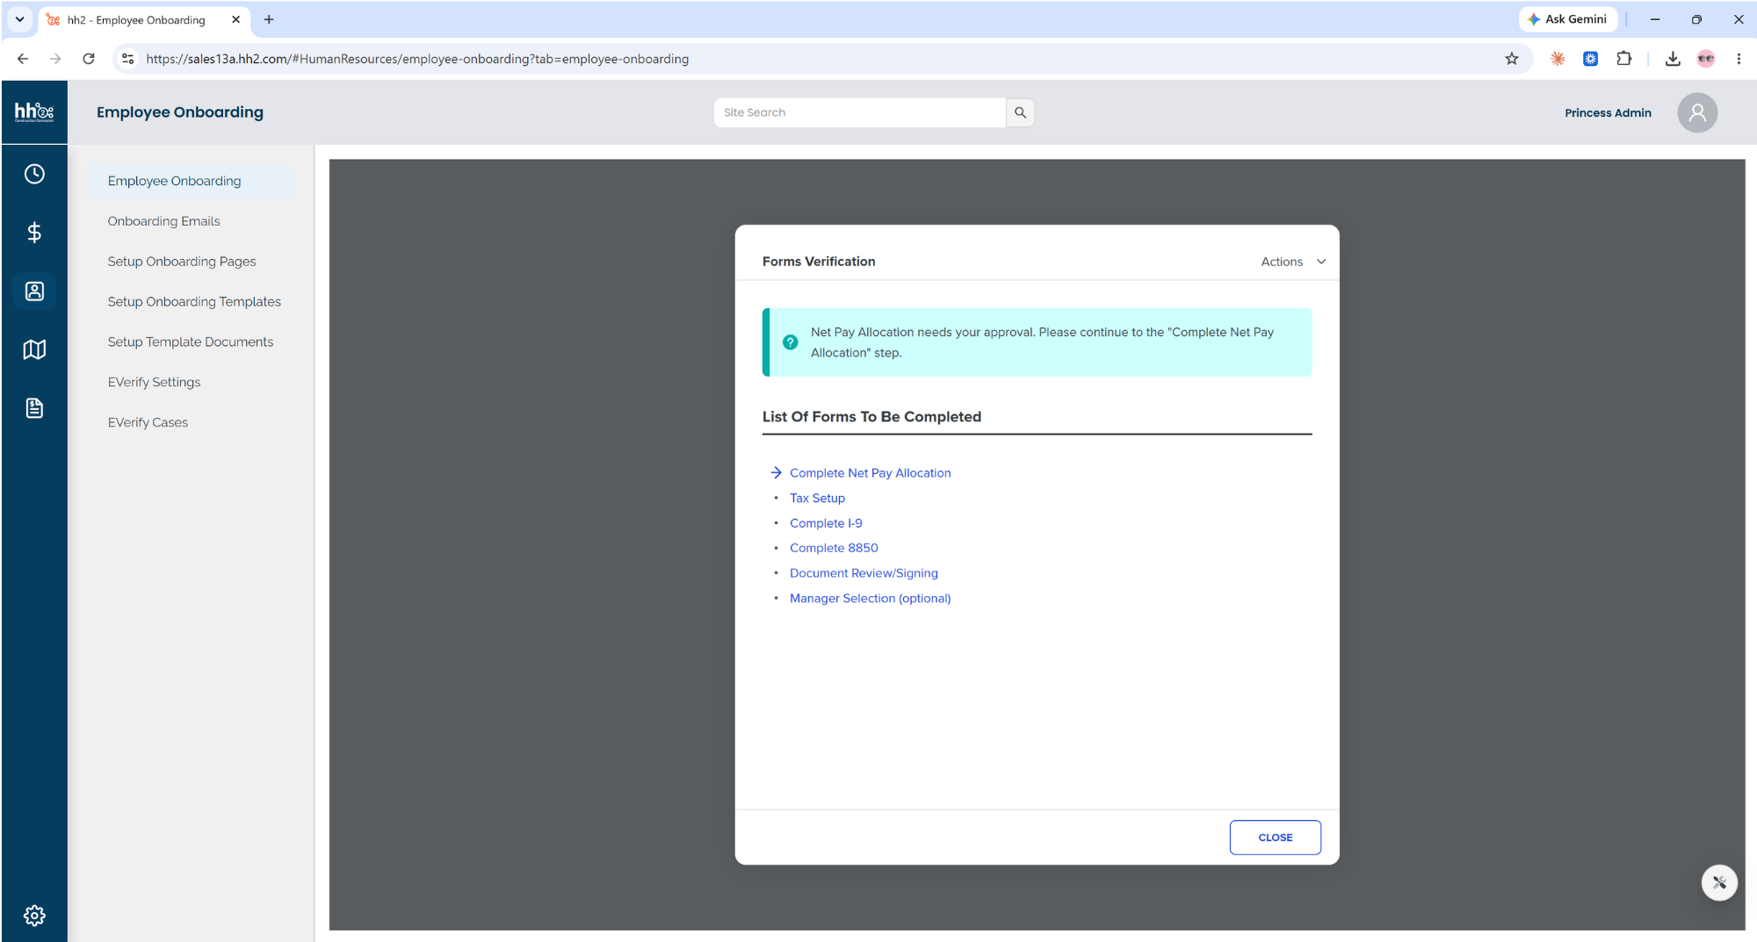Open the Tax Setup link
1757x942 pixels.
[x=817, y=499]
